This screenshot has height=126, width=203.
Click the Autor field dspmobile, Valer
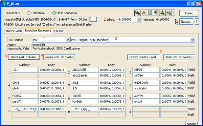[19, 49]
